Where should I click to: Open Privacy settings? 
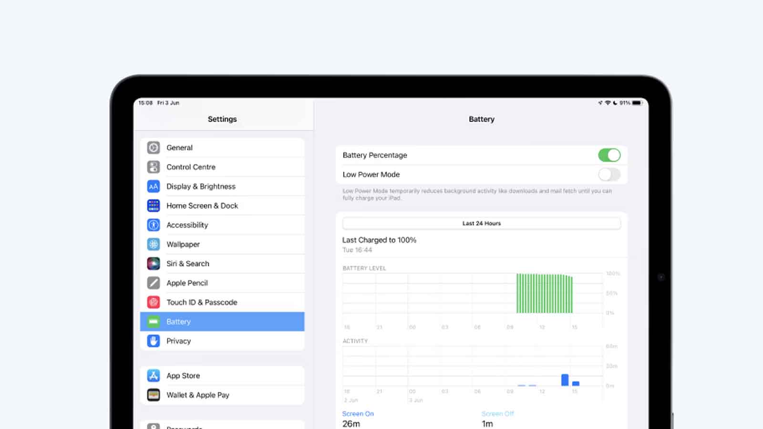tap(222, 341)
